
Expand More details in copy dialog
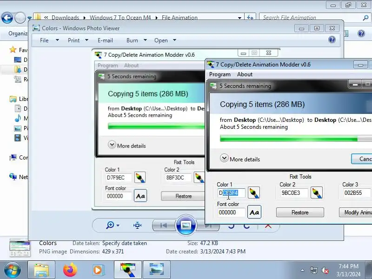click(240, 159)
